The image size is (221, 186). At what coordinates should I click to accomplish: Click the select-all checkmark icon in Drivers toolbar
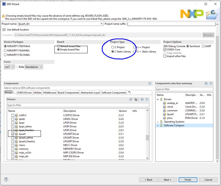pos(131,99)
